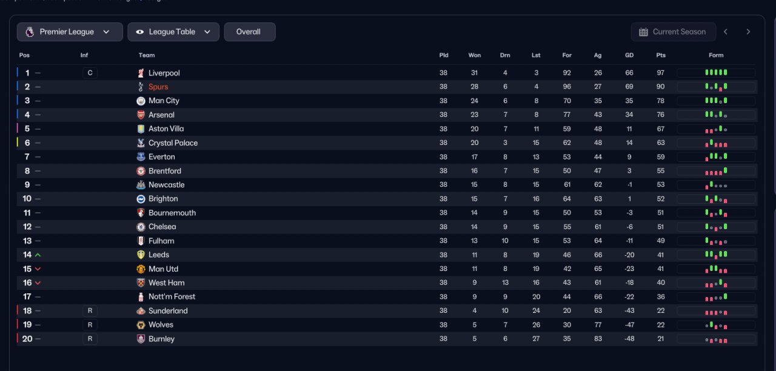776x371 pixels.
Task: Click the Liverpool club crest icon
Action: point(141,73)
